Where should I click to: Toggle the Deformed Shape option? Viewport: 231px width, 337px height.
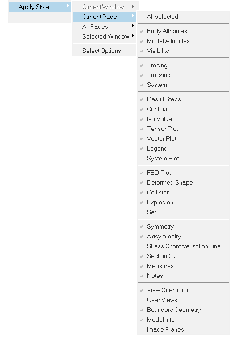coord(183,183)
